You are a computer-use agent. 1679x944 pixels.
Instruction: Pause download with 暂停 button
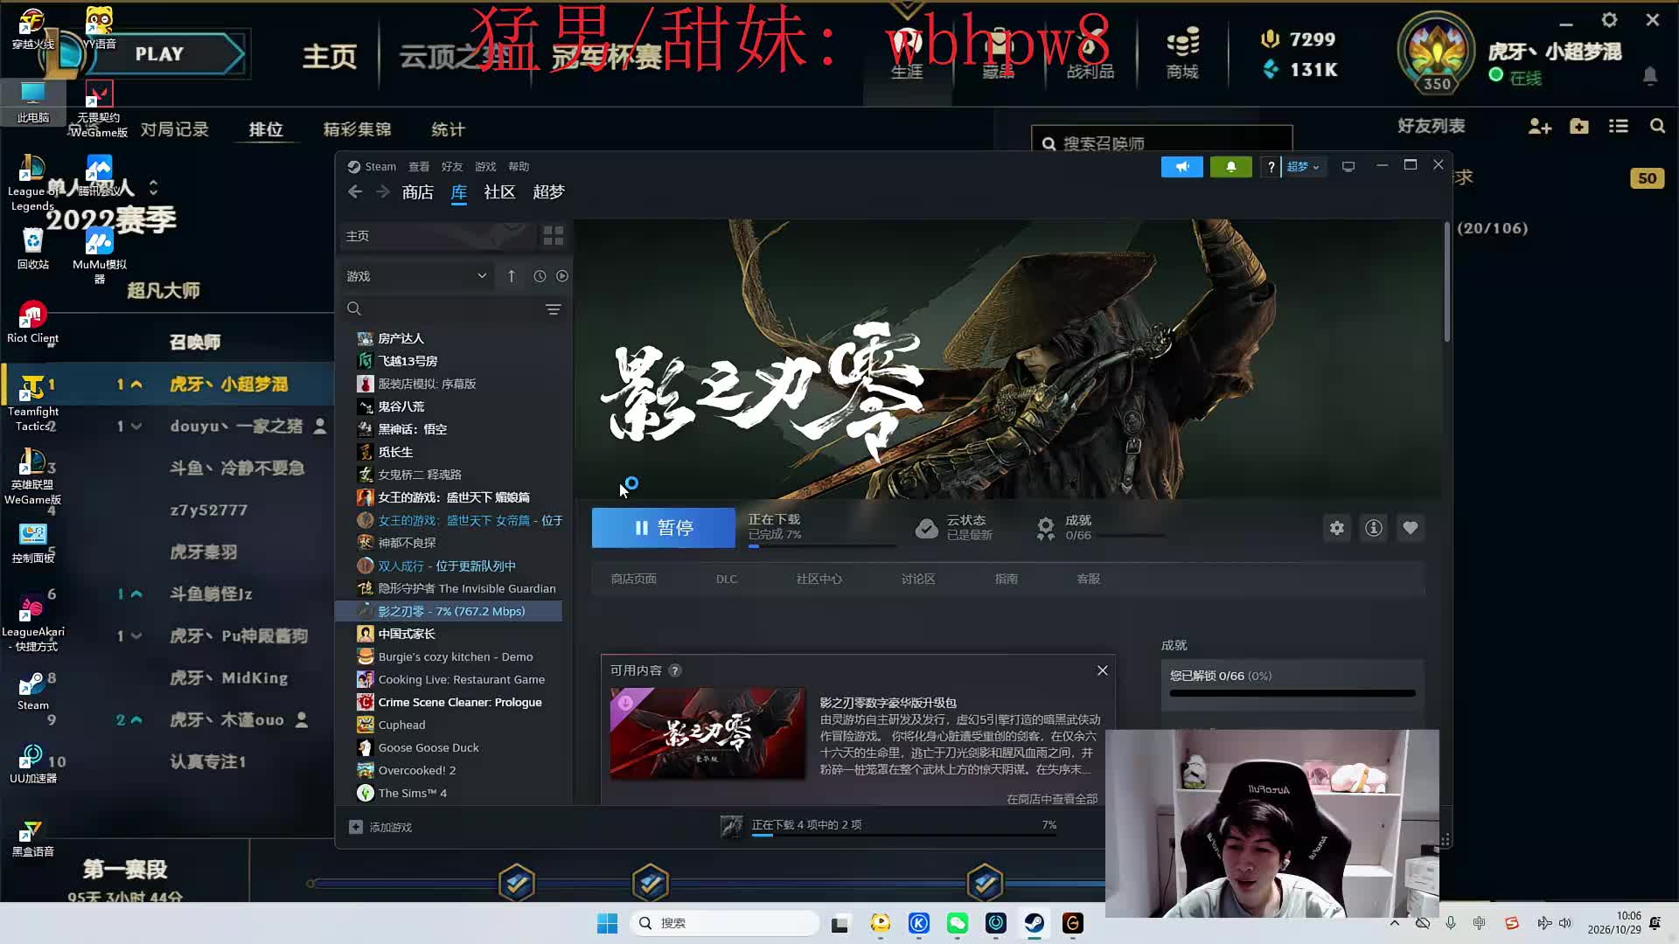coord(664,528)
